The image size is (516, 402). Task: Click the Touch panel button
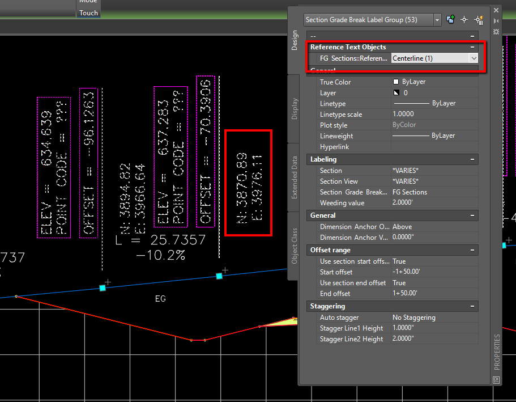point(88,12)
